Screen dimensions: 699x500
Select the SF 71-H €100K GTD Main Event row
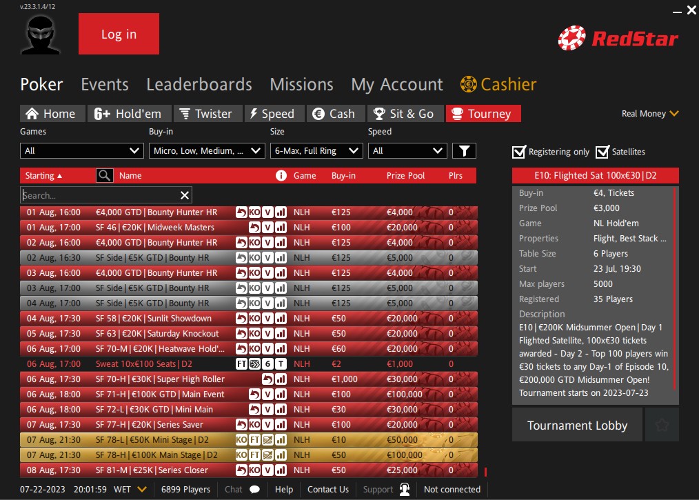coord(249,394)
